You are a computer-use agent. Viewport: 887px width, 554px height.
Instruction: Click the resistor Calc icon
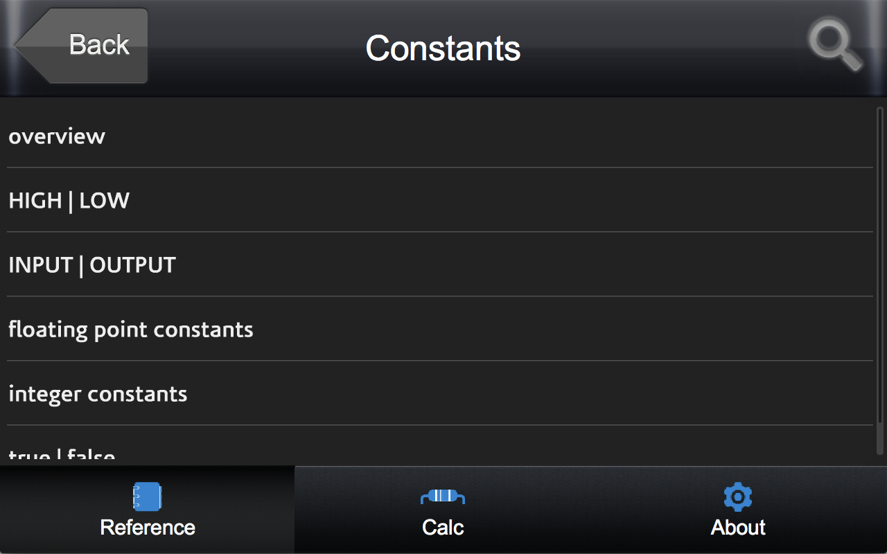[443, 496]
